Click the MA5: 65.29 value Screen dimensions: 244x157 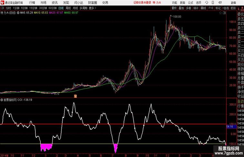[x=26, y=13]
